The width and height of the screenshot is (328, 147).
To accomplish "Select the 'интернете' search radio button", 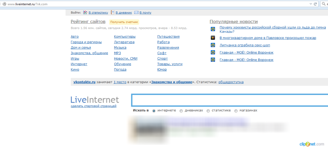I will (154, 111).
